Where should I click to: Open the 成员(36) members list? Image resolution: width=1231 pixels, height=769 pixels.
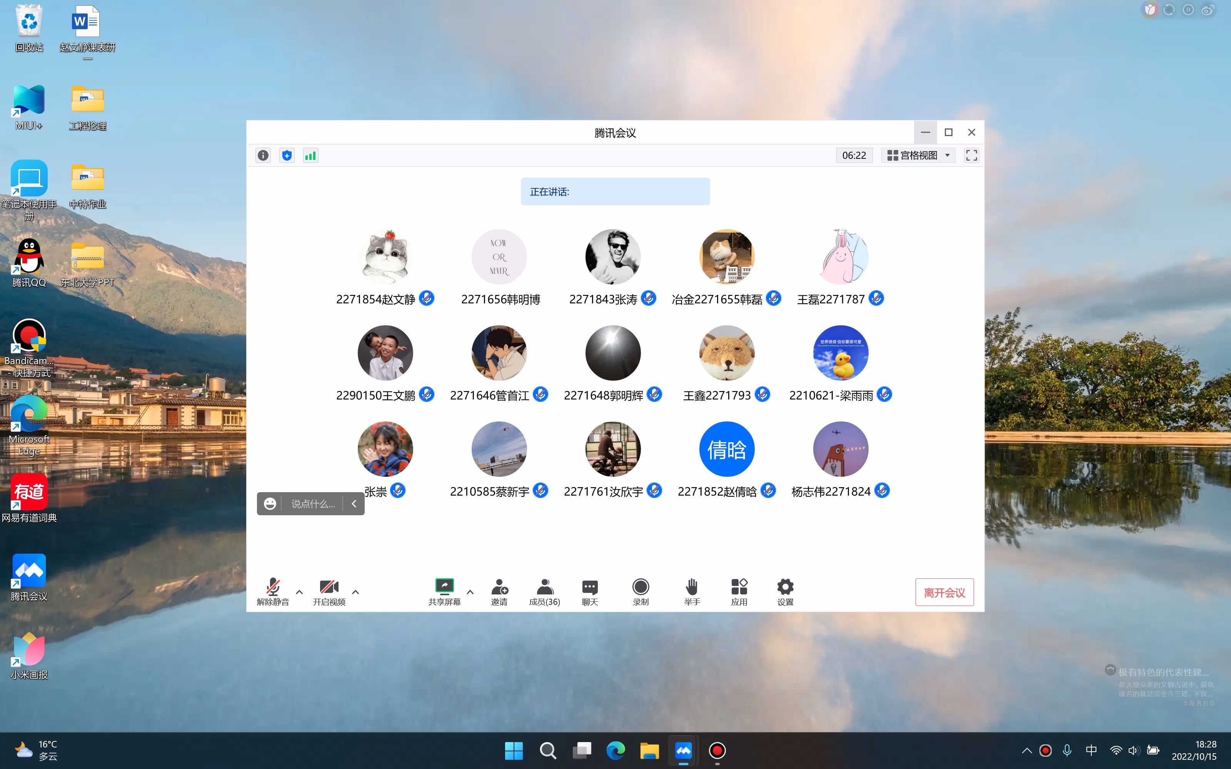(544, 592)
